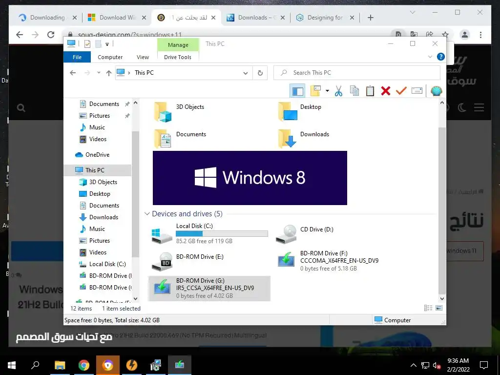Switch to large icons view in status bar
This screenshot has width=500, height=375.
tap(439, 308)
